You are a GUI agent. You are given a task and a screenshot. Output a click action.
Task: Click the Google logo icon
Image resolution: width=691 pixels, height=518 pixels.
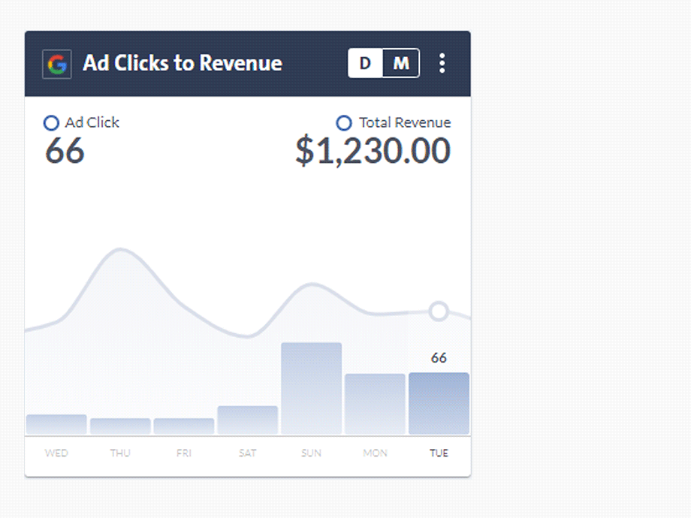tap(57, 64)
